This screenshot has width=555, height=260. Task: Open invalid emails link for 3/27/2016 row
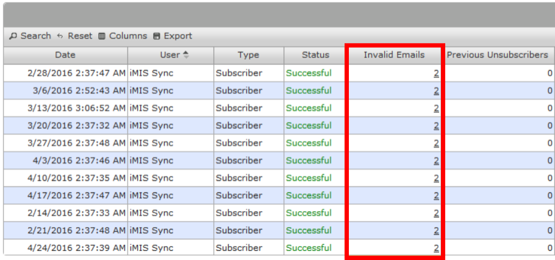click(x=437, y=143)
